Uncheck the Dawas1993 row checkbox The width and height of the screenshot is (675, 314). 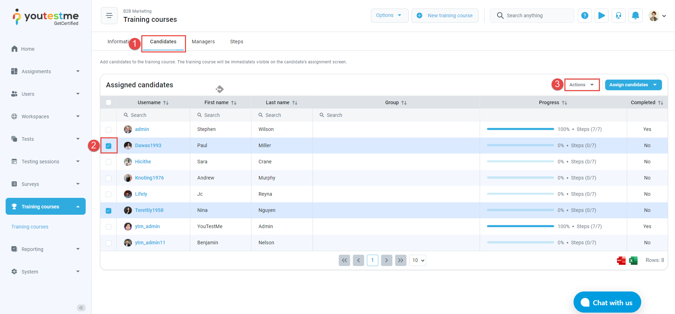click(x=109, y=146)
